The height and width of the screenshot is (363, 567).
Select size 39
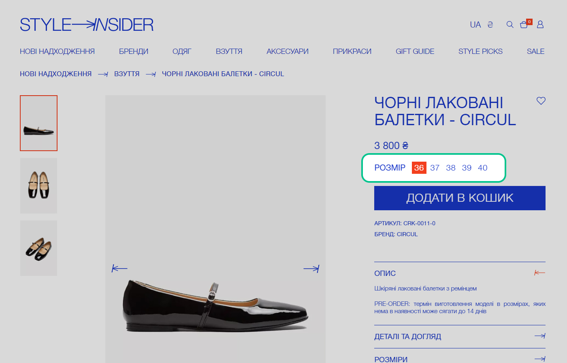pyautogui.click(x=467, y=168)
